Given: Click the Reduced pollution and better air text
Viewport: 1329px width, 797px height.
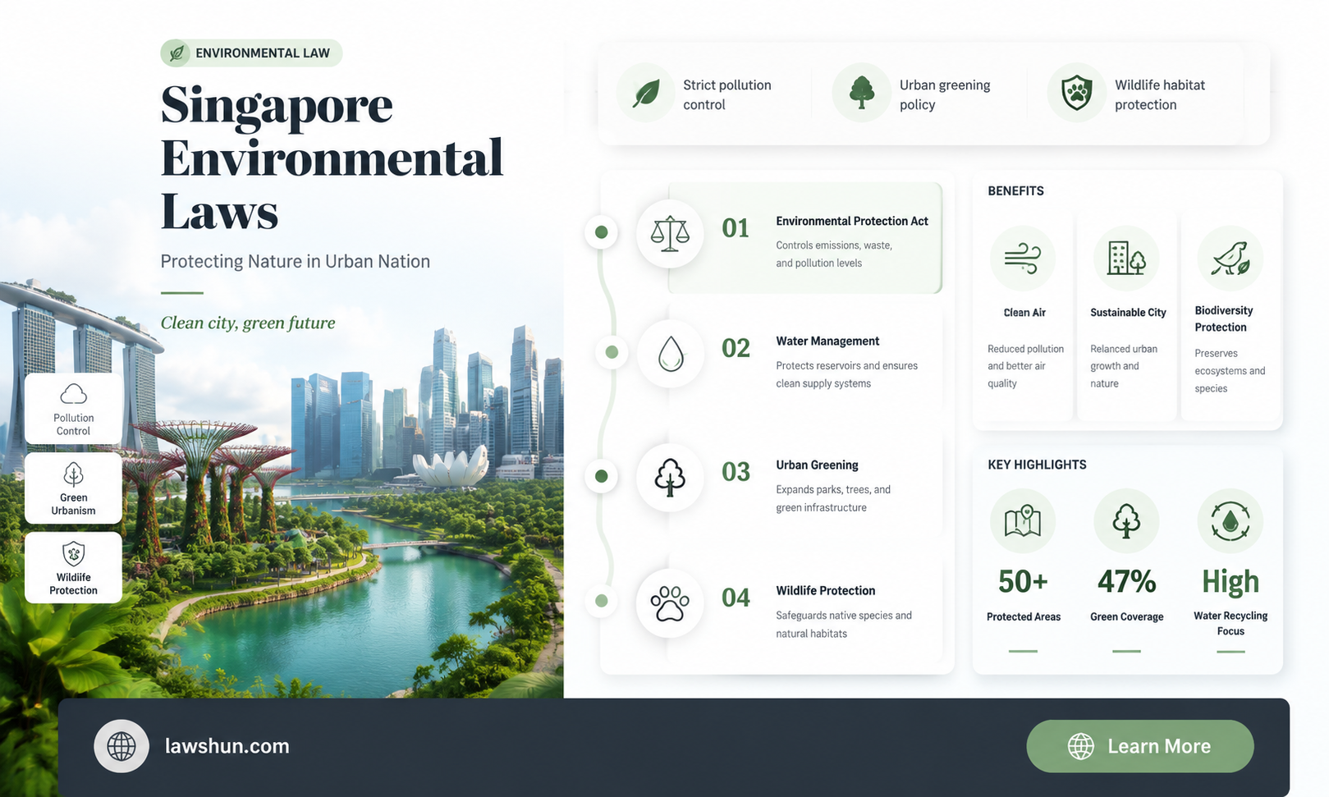Looking at the screenshot, I should pyautogui.click(x=1025, y=366).
